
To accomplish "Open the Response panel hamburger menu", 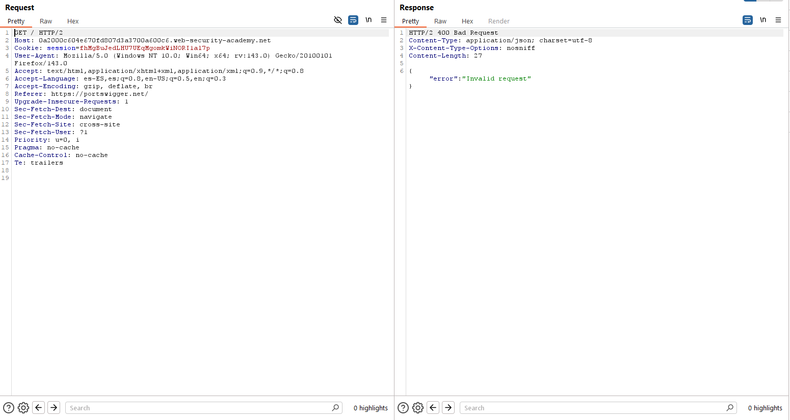I will tap(778, 20).
